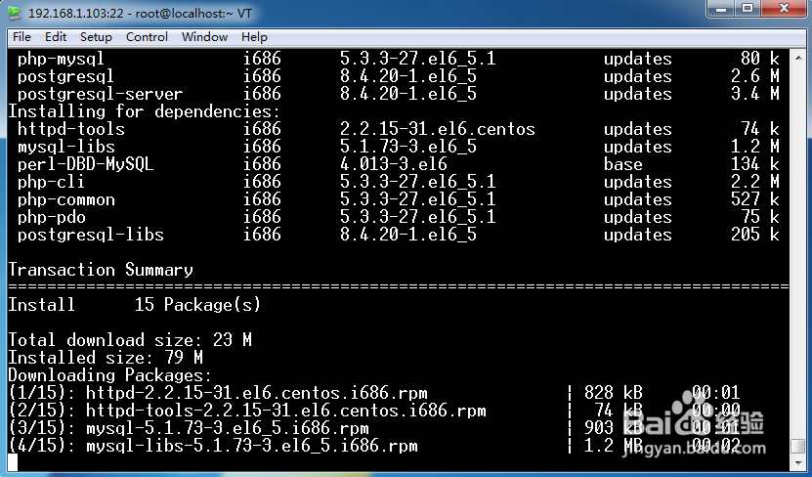Click the httpd-tools package name in dependency list
Viewport: 812px width, 477px height.
[x=71, y=129]
